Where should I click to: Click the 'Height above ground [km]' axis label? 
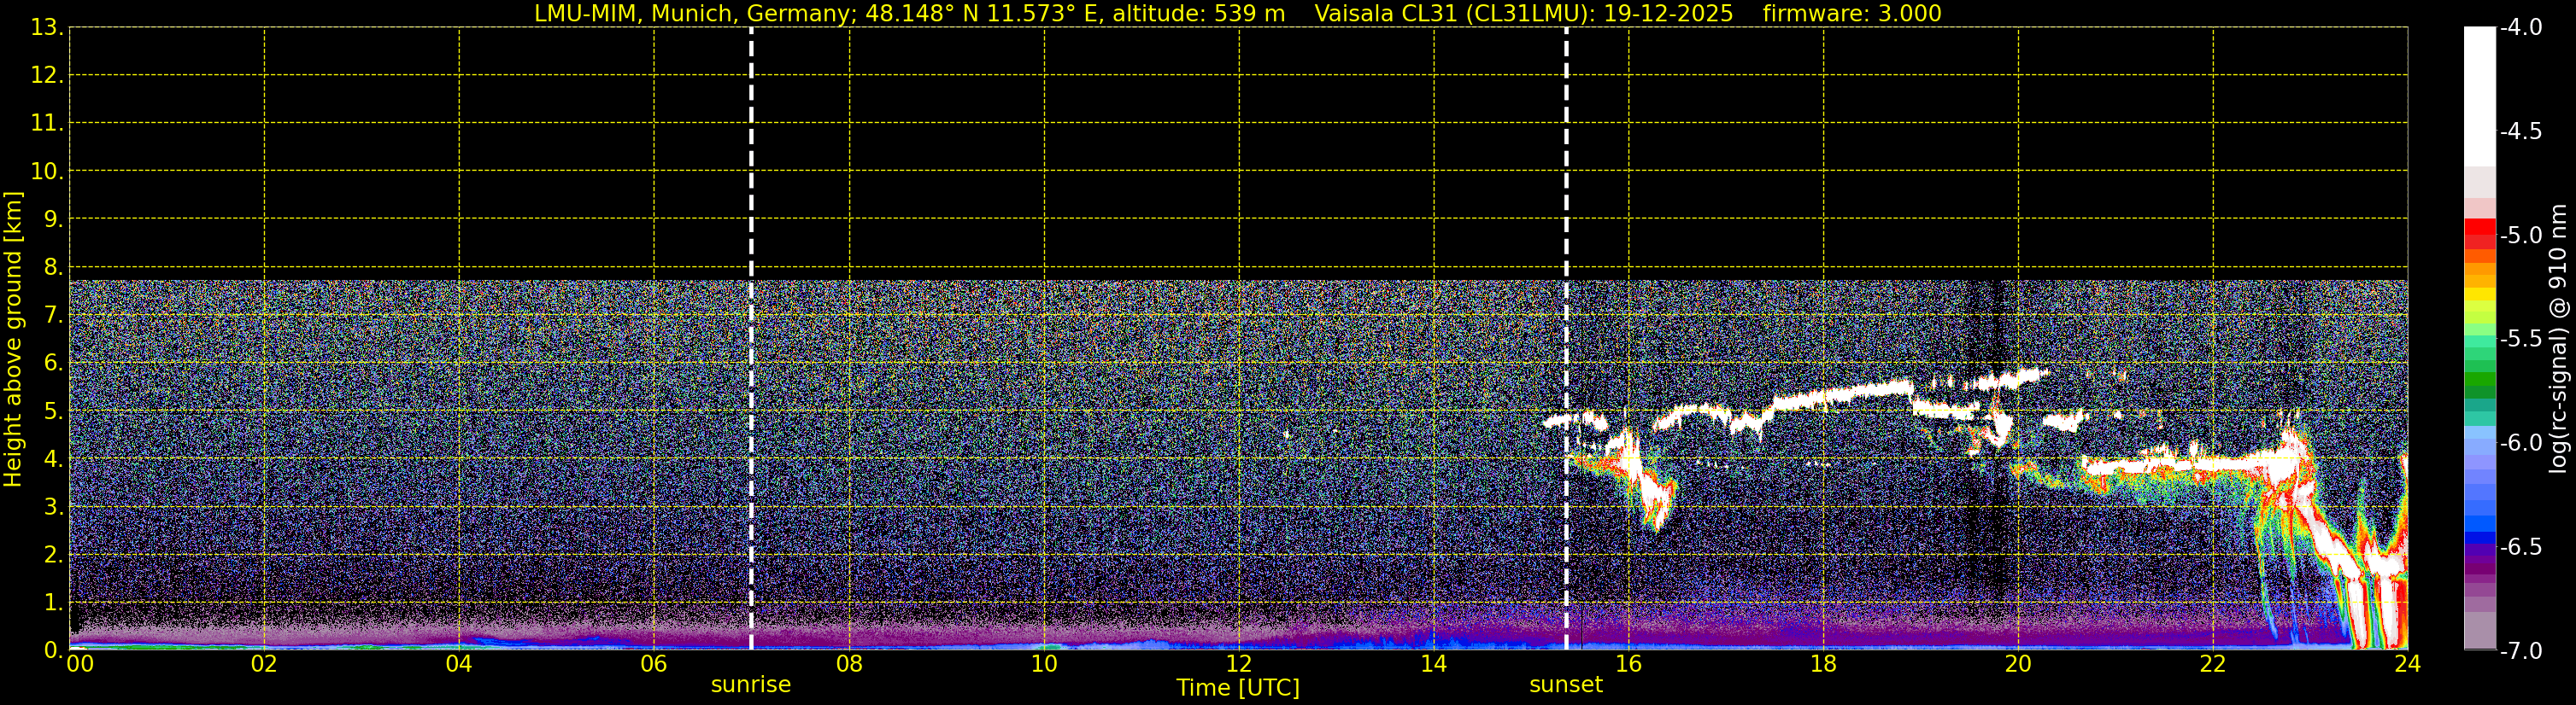click(13, 340)
